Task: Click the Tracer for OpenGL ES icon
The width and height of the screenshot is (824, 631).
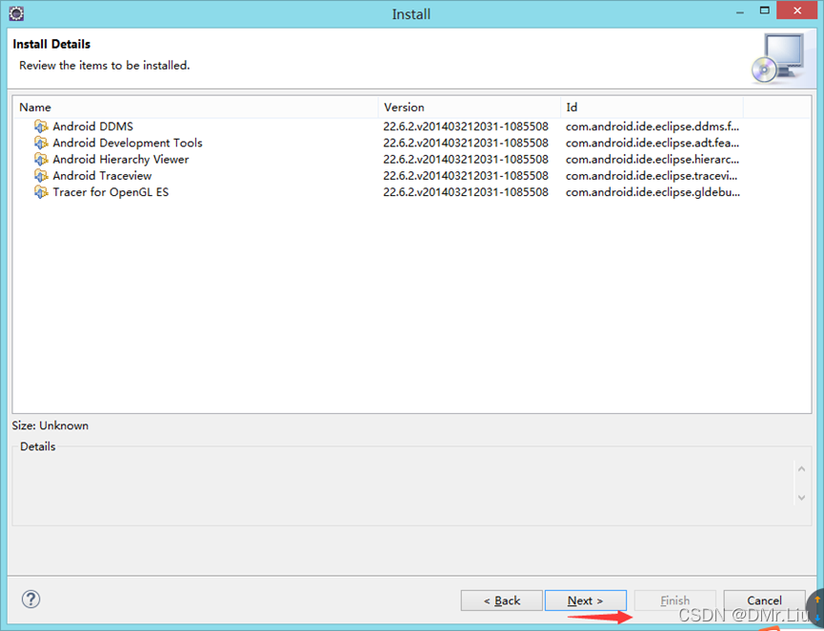Action: 41,192
